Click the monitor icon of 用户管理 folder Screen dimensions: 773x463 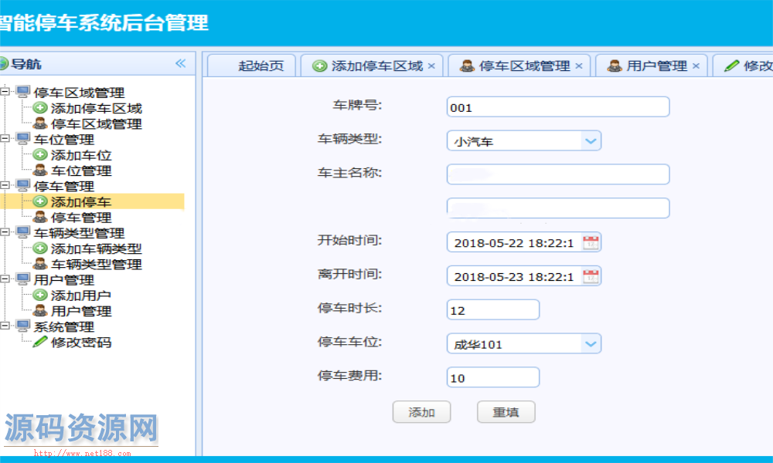[22, 279]
